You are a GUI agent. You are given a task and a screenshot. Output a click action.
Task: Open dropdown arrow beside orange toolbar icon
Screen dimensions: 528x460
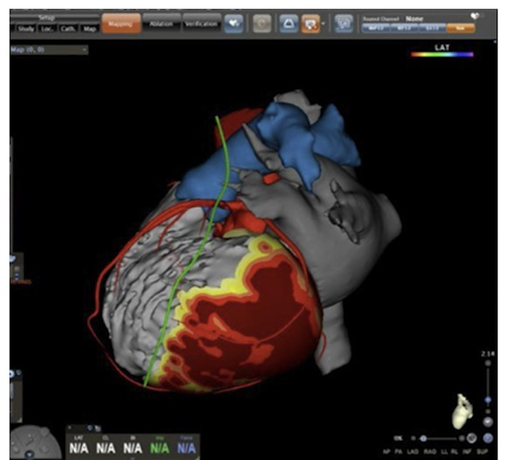coord(323,24)
